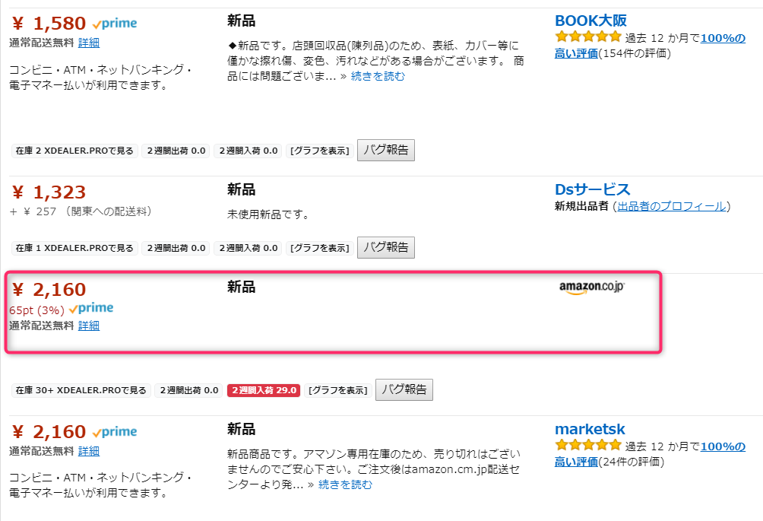
Task: Open the 出品者のプロフィール link for Dsサービス
Action: click(x=671, y=207)
